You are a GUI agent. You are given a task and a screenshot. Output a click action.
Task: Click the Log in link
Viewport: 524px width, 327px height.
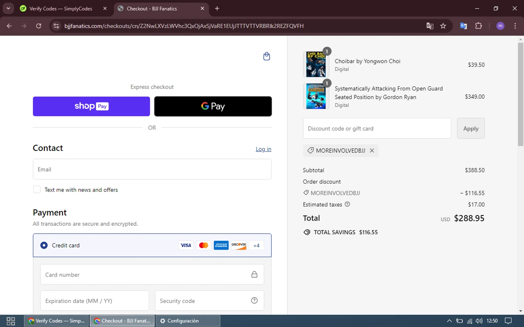263,149
